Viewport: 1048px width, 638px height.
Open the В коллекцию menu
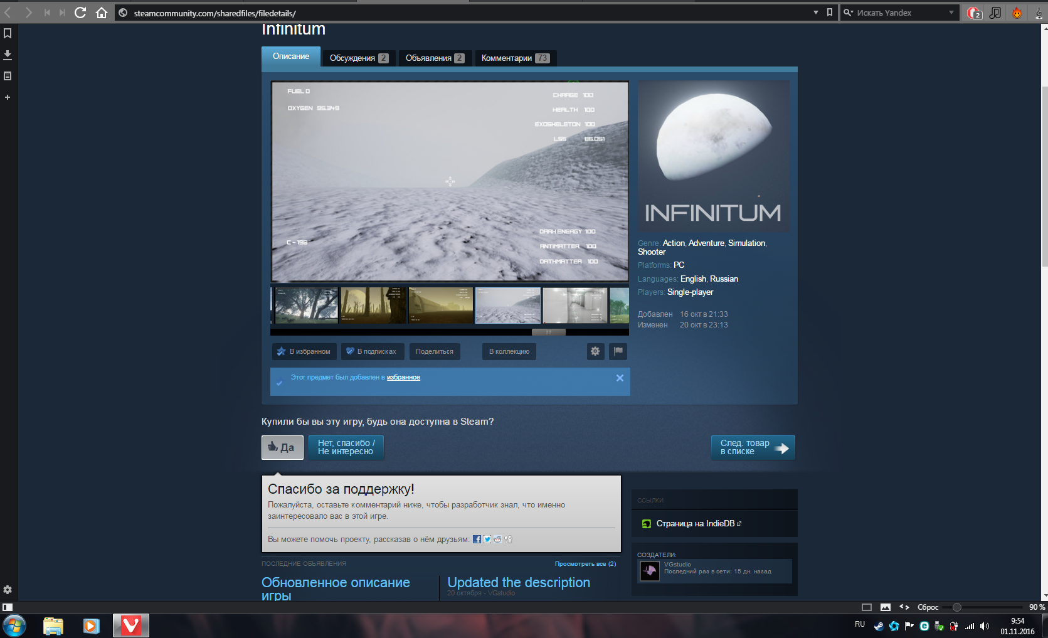click(x=509, y=351)
